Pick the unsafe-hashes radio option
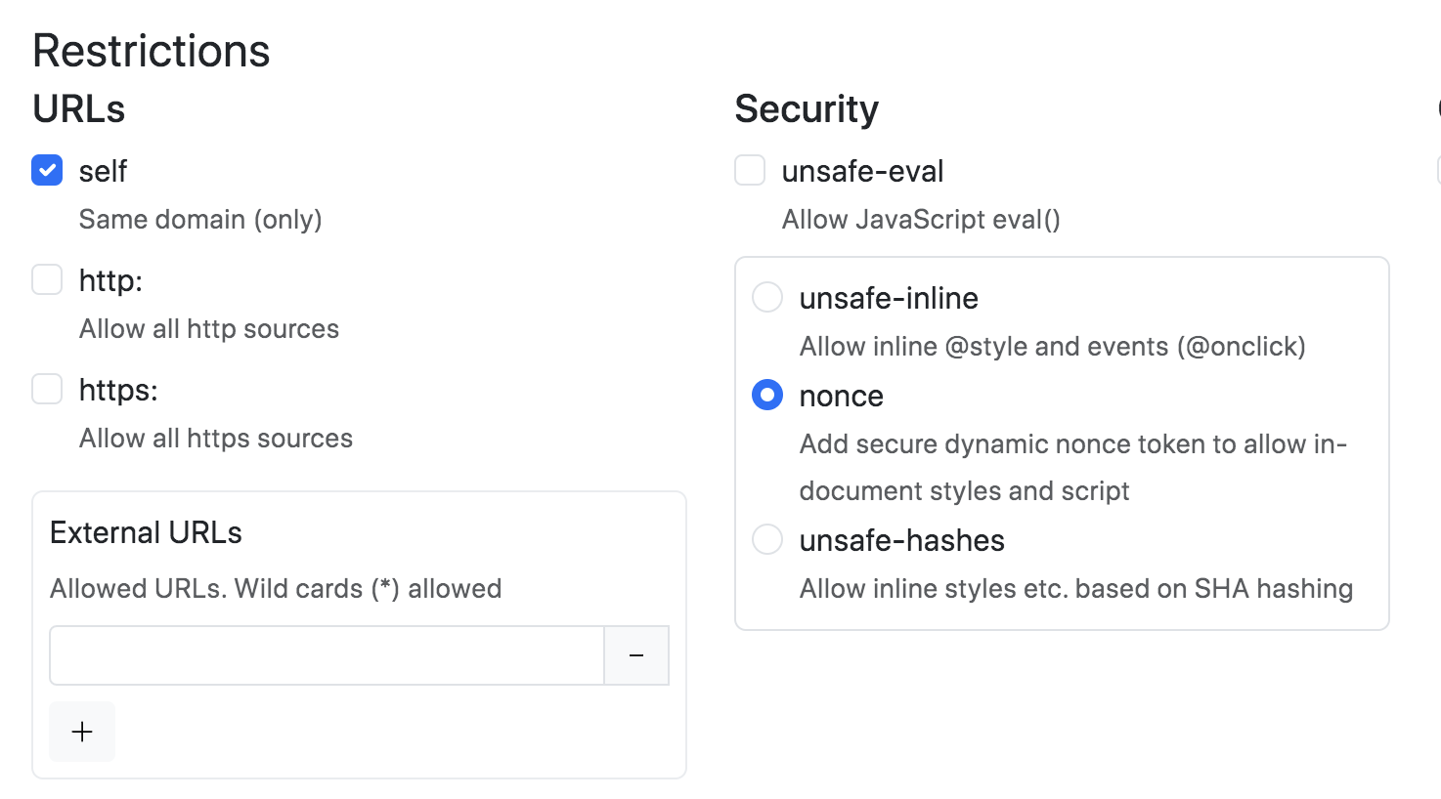The width and height of the screenshot is (1441, 799). [x=767, y=539]
